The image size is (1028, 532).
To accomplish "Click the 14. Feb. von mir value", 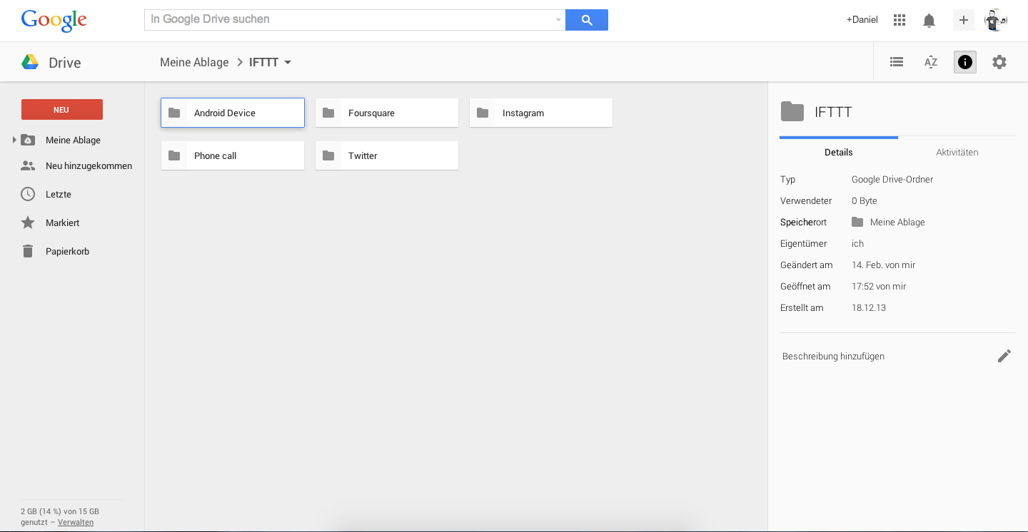I will 883,265.
